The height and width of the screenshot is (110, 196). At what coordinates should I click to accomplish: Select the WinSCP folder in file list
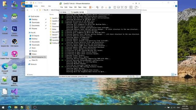coord(55,35)
